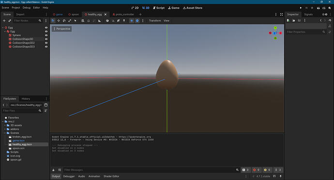The height and width of the screenshot is (180, 334).
Task: Open the game scene tab
Action: tap(58, 14)
